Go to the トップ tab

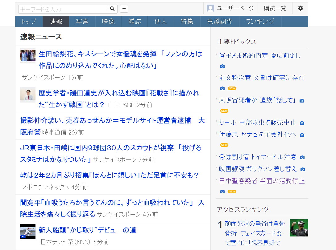28,22
